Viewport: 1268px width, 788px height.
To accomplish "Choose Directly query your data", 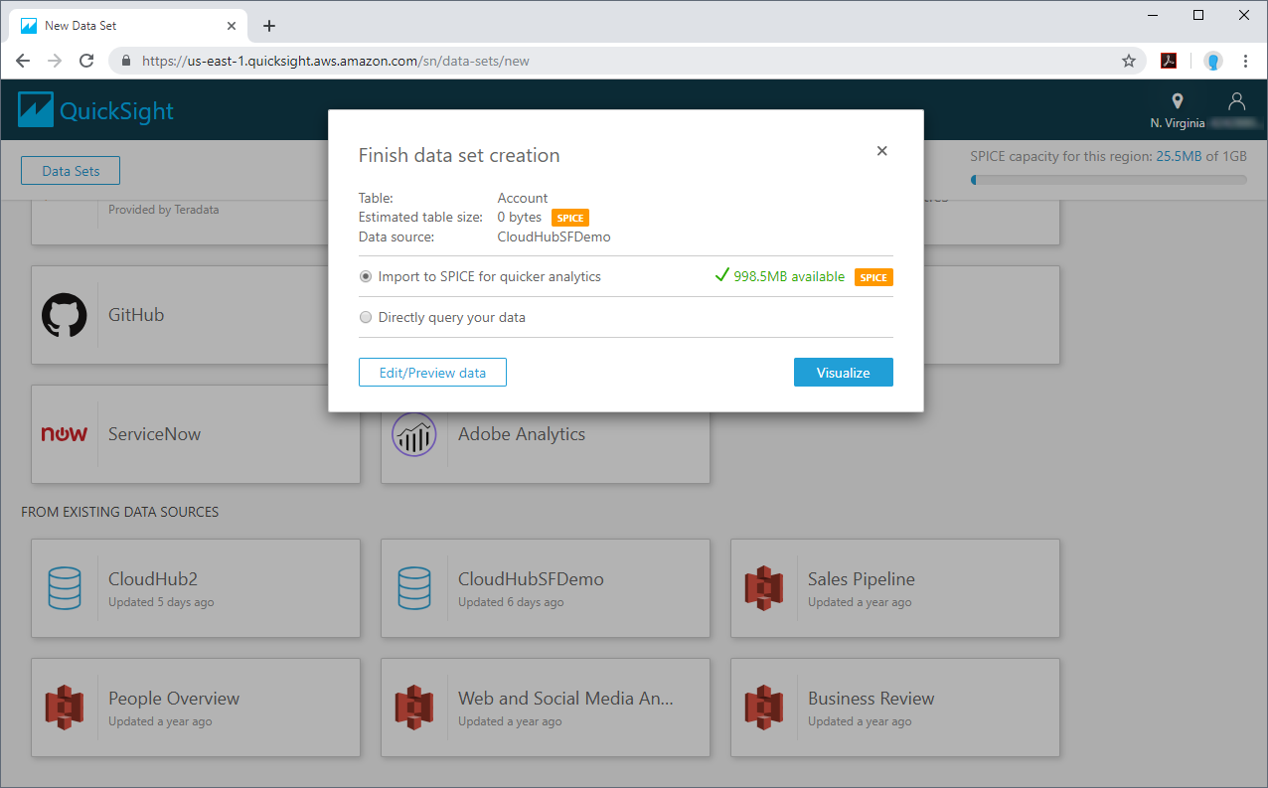I will pyautogui.click(x=366, y=317).
